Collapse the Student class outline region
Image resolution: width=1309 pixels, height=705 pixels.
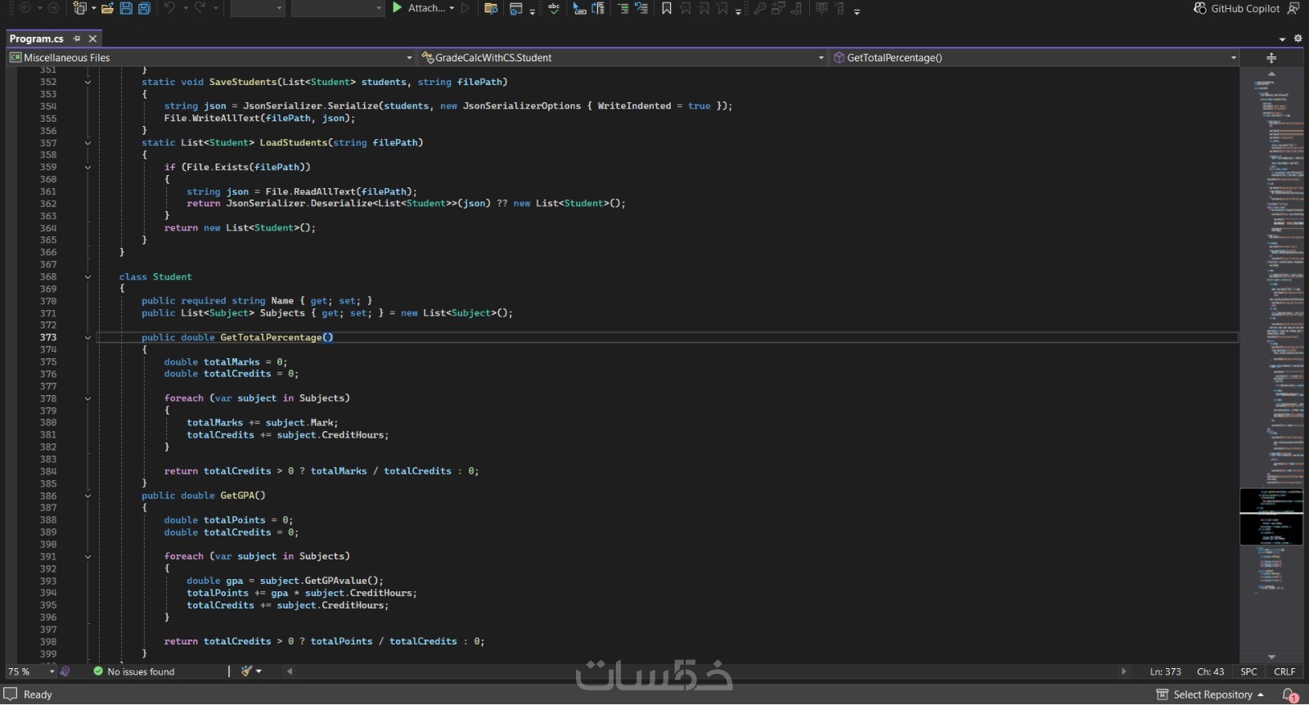[x=88, y=277]
